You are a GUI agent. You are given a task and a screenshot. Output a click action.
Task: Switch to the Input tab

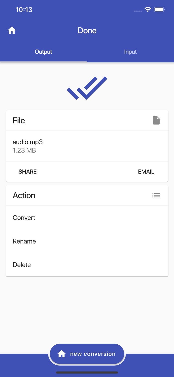(x=130, y=52)
